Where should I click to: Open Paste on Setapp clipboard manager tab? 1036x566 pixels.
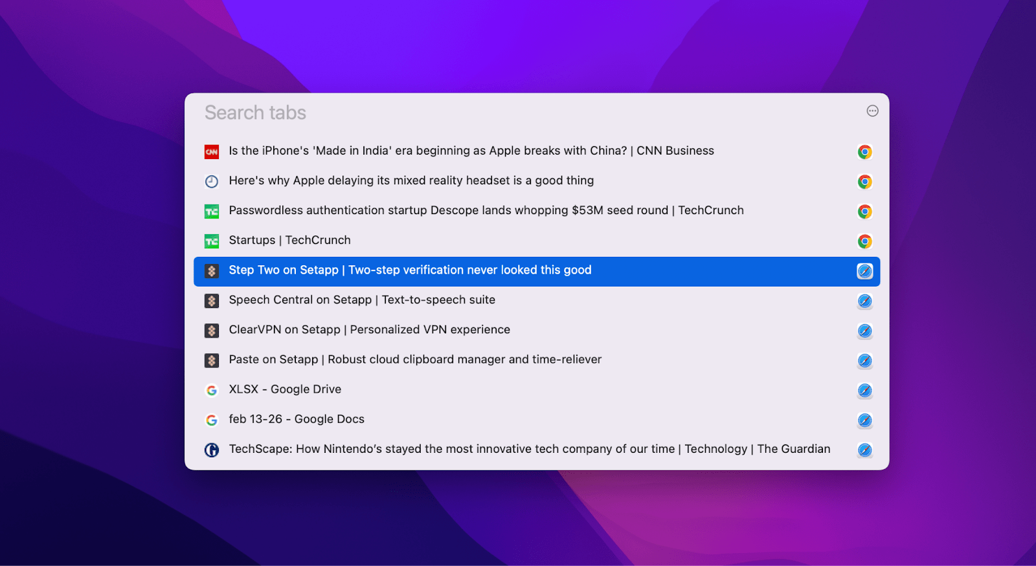tap(537, 360)
